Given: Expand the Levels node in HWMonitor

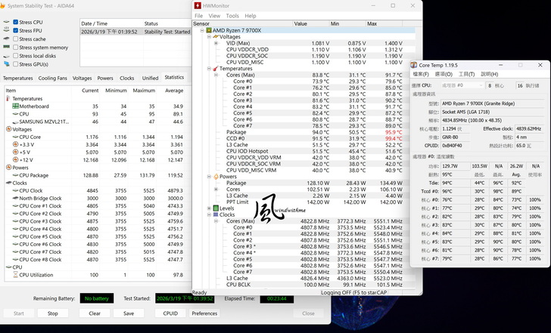Looking at the screenshot, I should point(210,208).
